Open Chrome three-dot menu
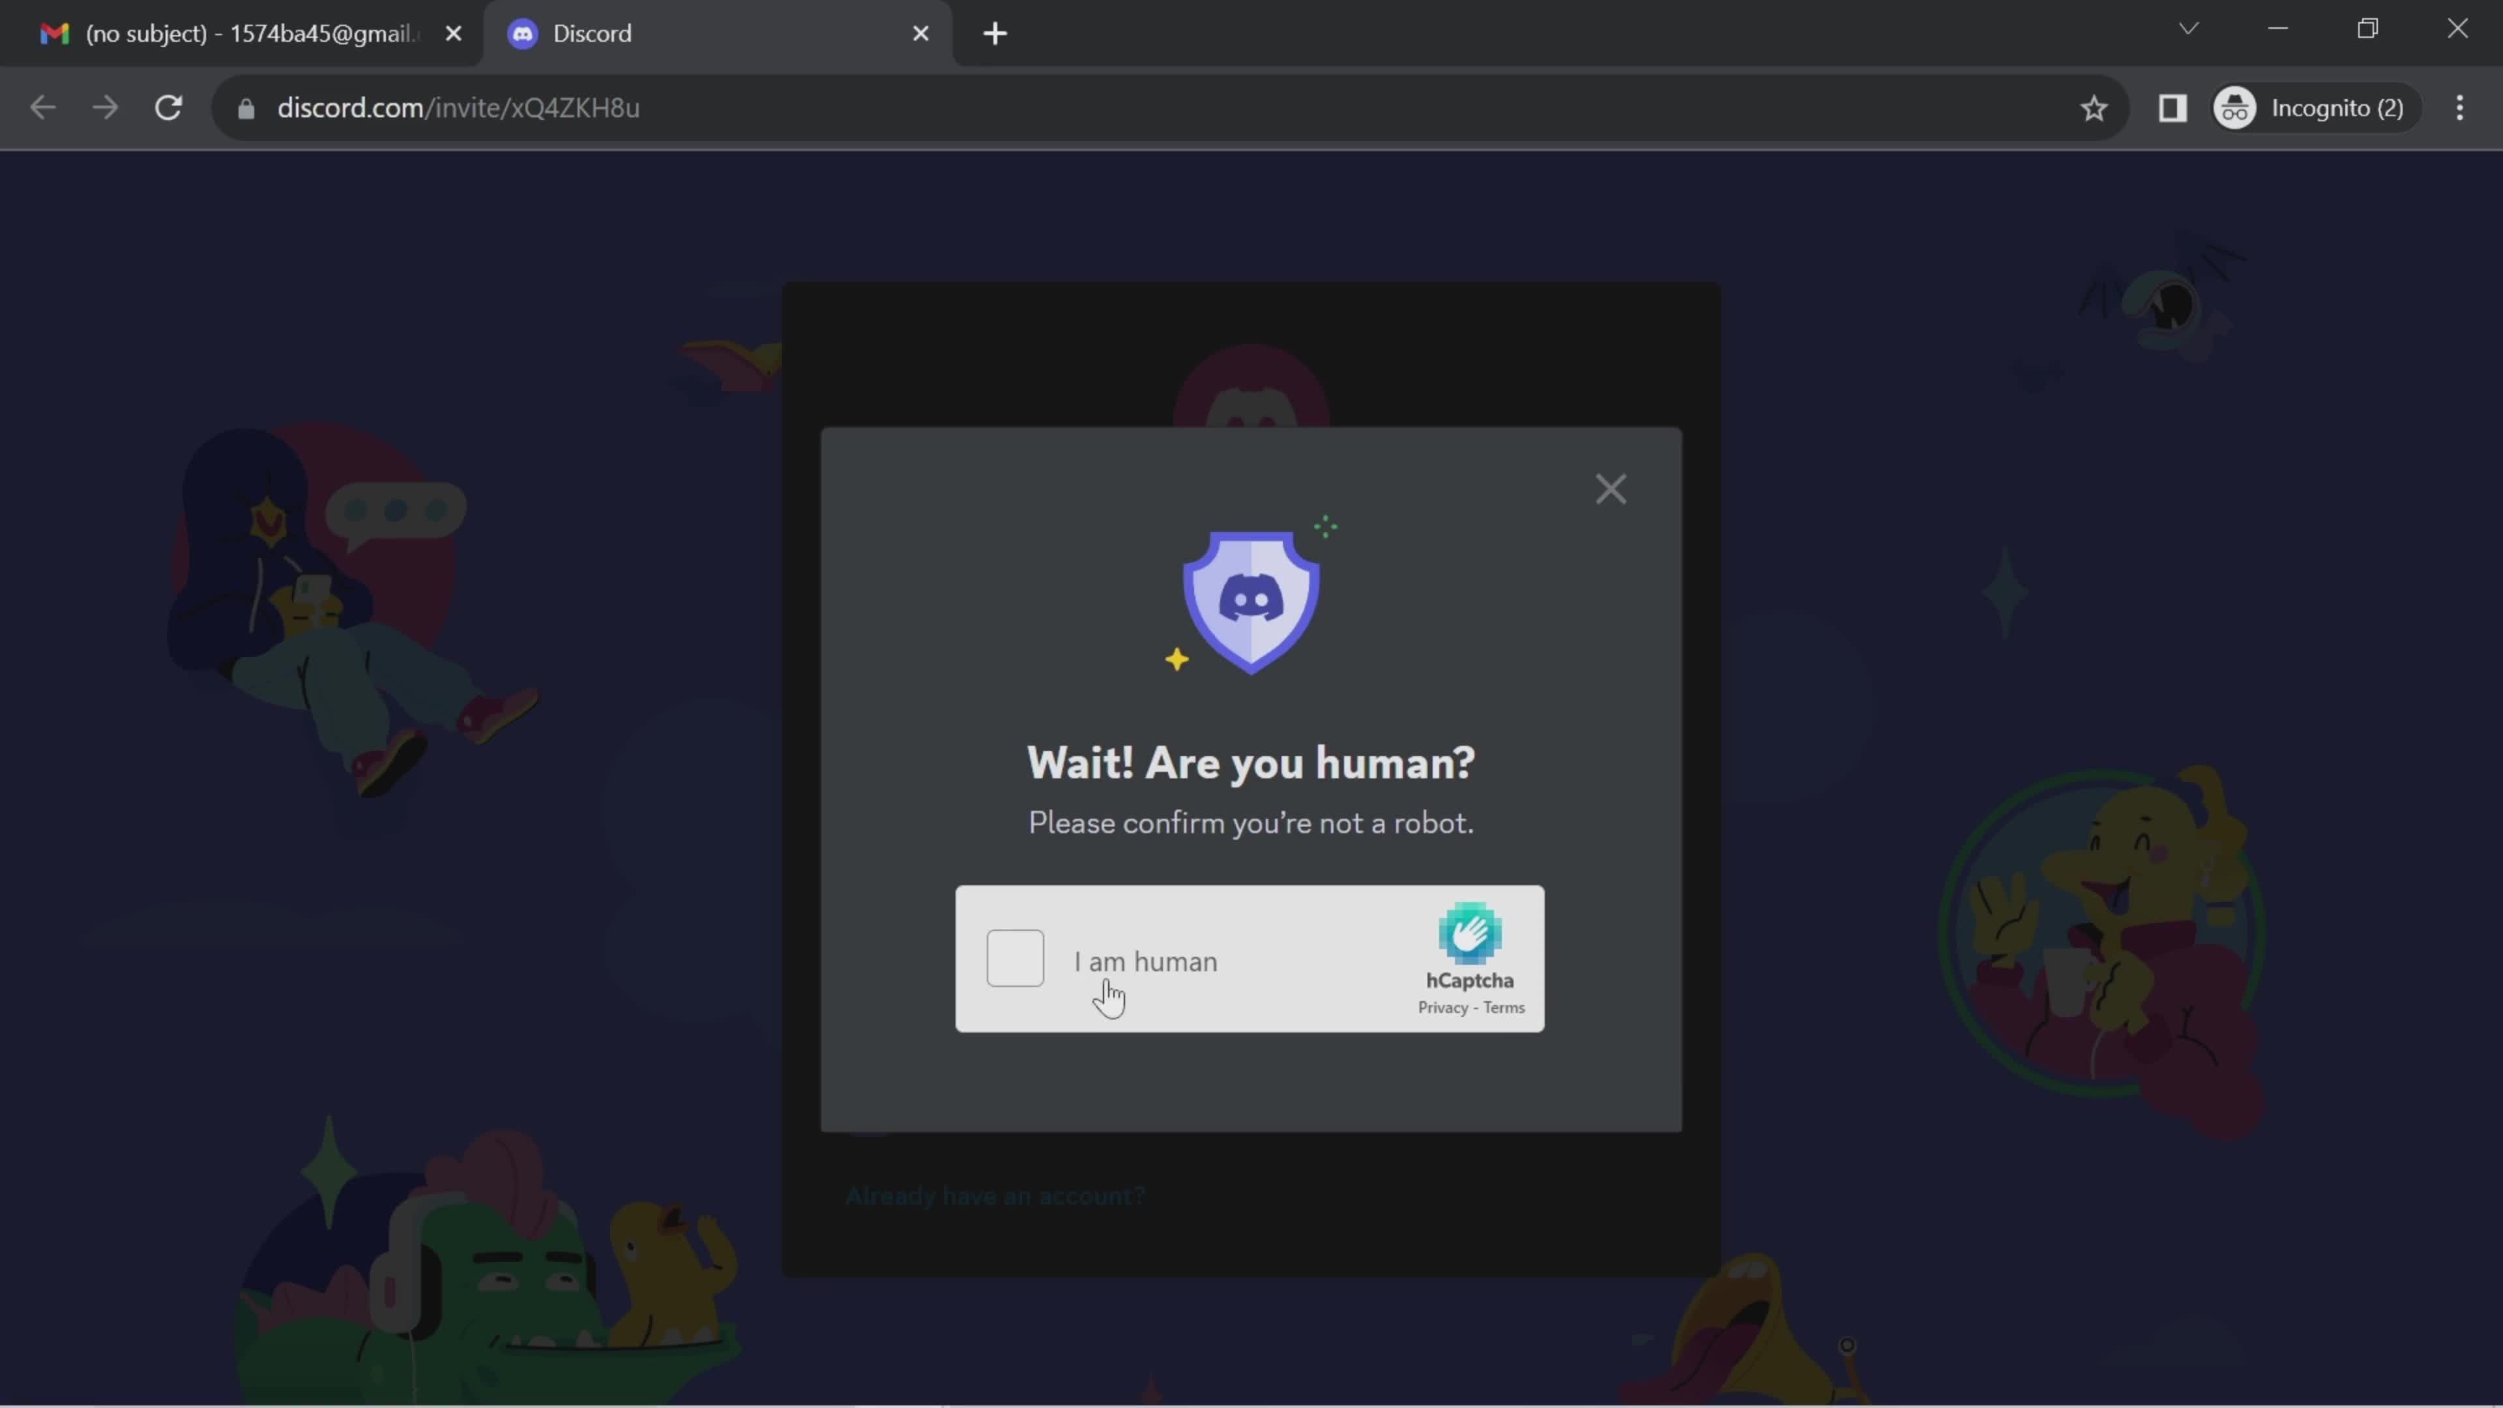Screen dimensions: 2503x1408 click(2459, 107)
